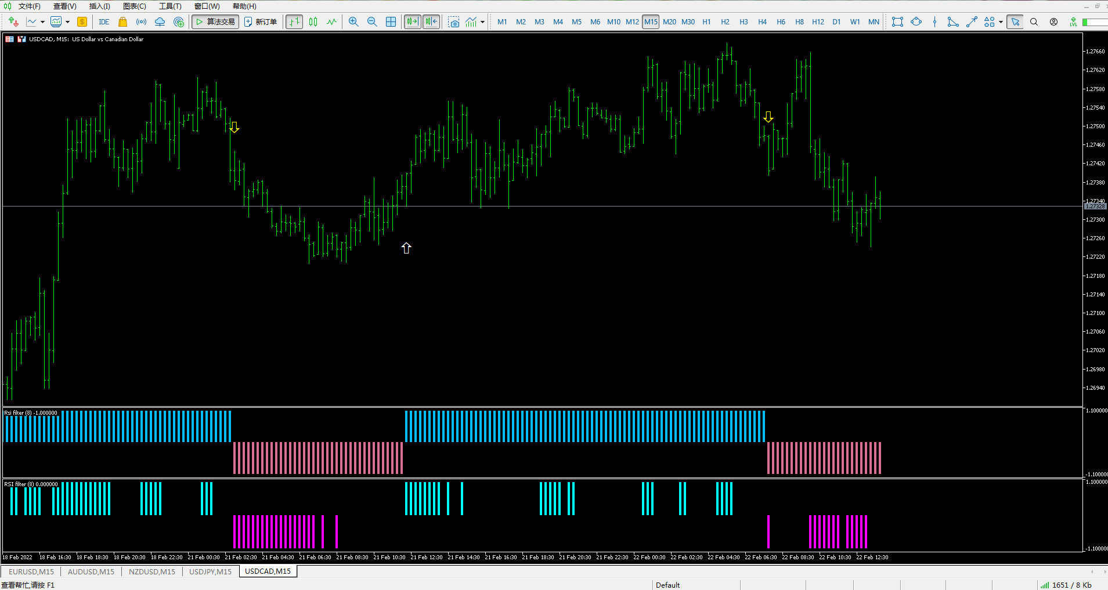
Task: Open the search magnifier icon
Action: click(x=1034, y=22)
